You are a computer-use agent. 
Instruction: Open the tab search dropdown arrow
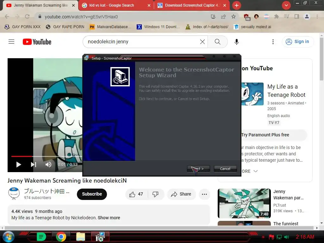[286, 5]
